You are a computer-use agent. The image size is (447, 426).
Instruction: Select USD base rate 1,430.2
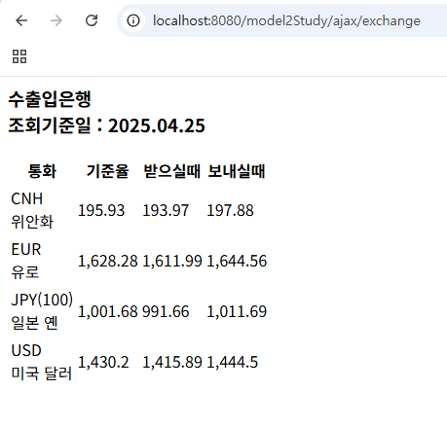pyautogui.click(x=103, y=363)
